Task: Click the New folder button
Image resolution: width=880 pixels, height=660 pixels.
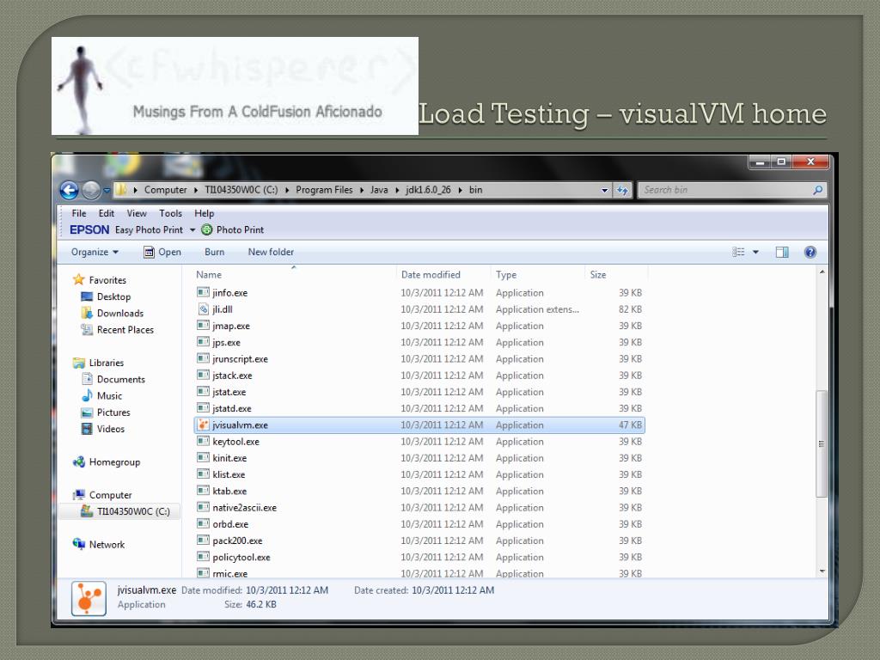Action: coord(271,252)
